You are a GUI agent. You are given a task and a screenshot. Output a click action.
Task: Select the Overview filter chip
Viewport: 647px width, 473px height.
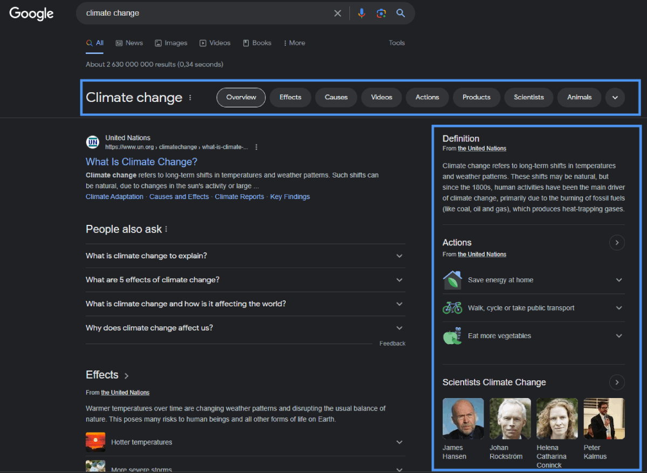[x=240, y=97]
